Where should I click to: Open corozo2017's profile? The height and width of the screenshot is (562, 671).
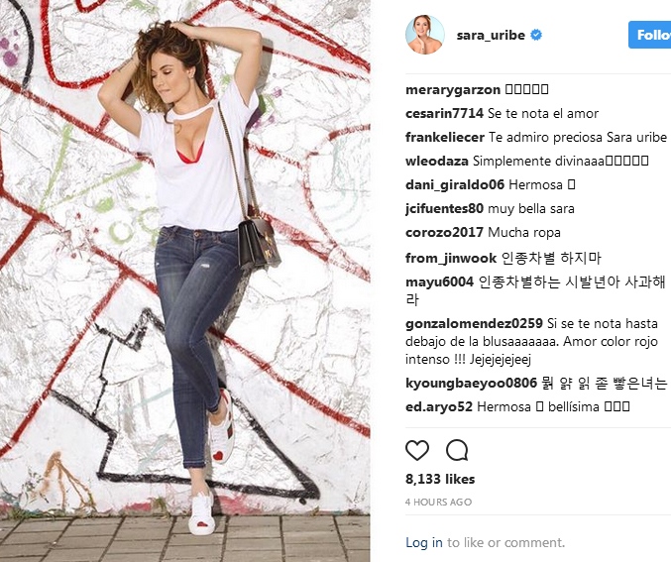click(444, 232)
